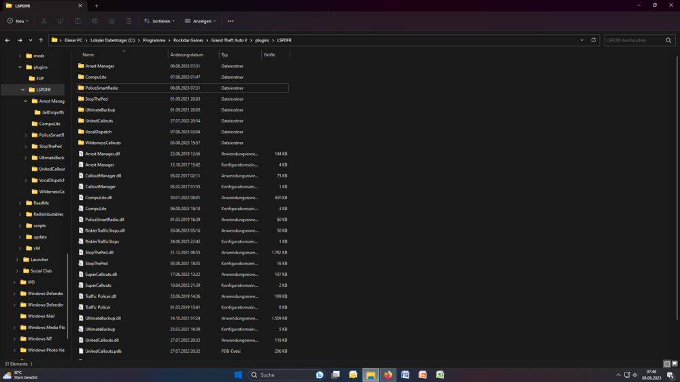Open the green spreadsheet app on taskbar

440,375
